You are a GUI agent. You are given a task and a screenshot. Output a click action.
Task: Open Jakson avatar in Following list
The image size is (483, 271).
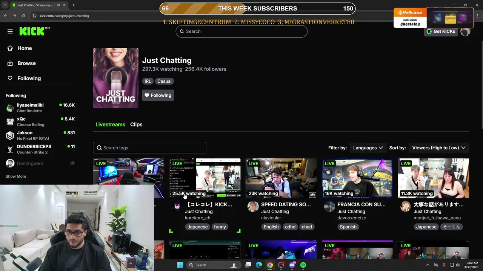point(10,135)
